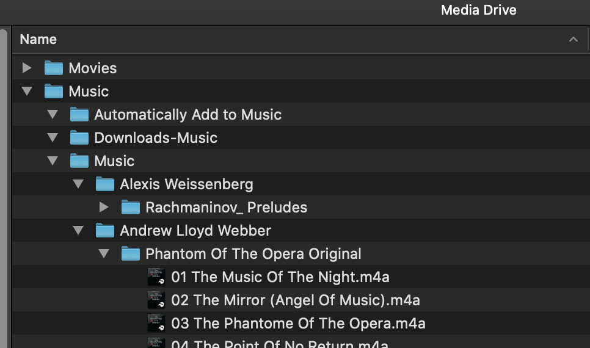Expand the Movies folder disclosure triangle
Screen dimensions: 590x348
pos(27,68)
